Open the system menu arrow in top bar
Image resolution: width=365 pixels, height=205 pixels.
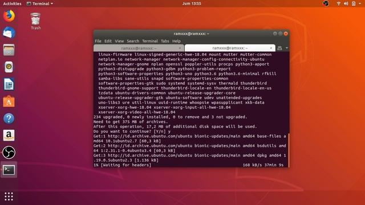[360, 3]
